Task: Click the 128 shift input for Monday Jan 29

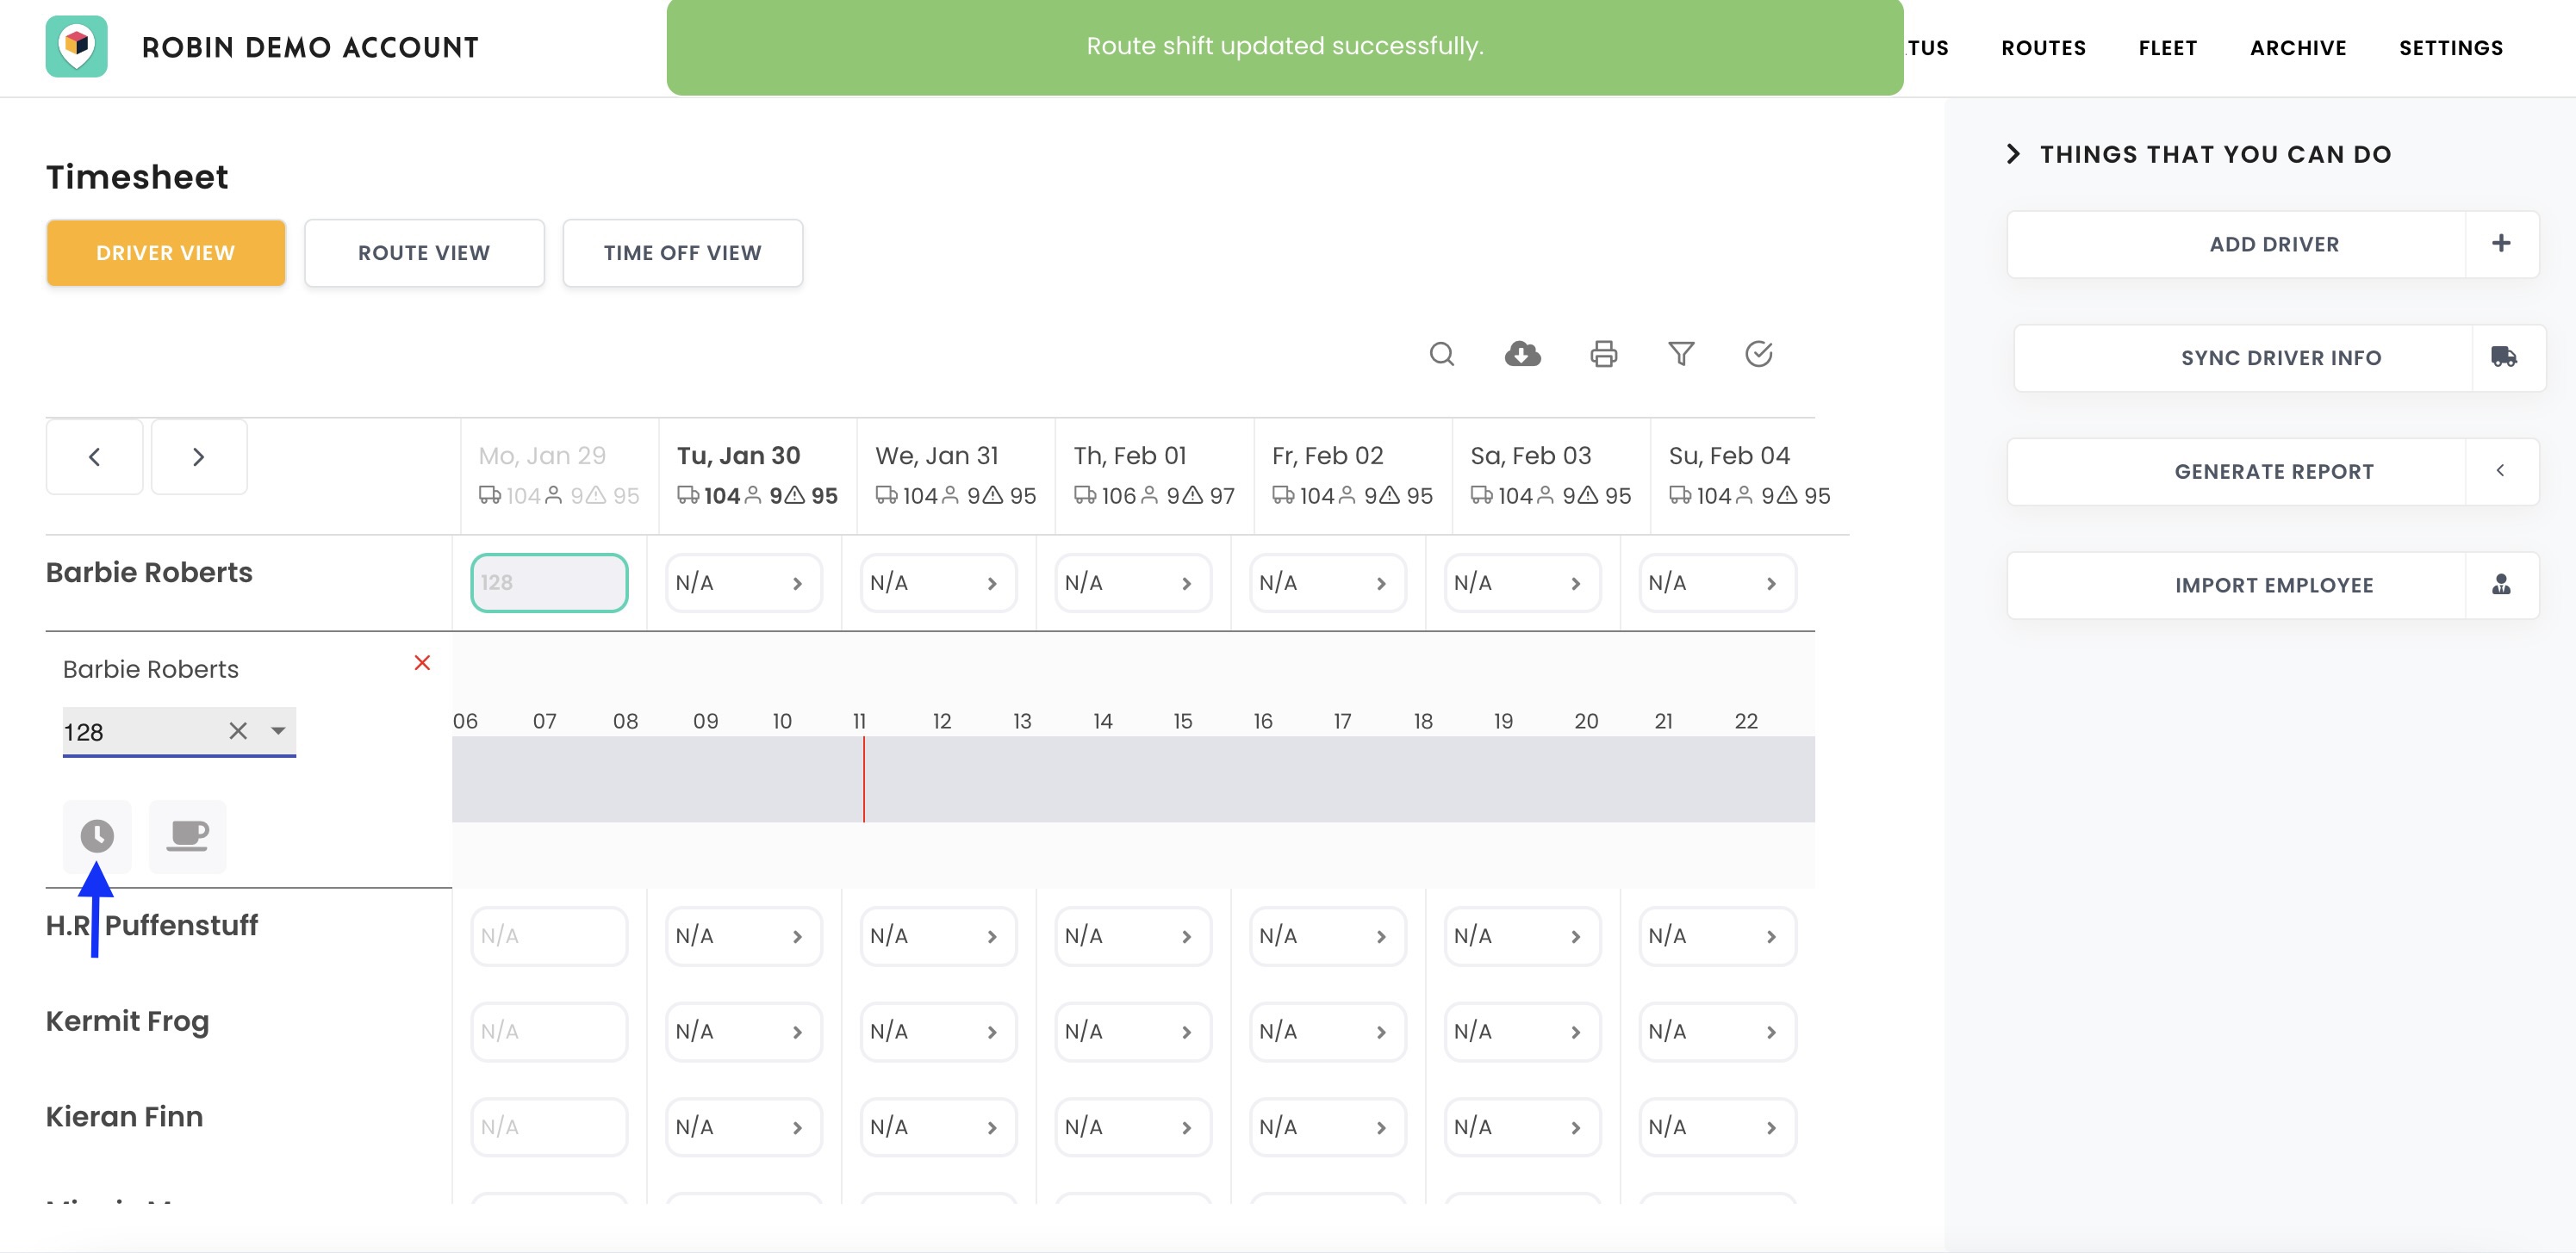Action: pos(549,582)
